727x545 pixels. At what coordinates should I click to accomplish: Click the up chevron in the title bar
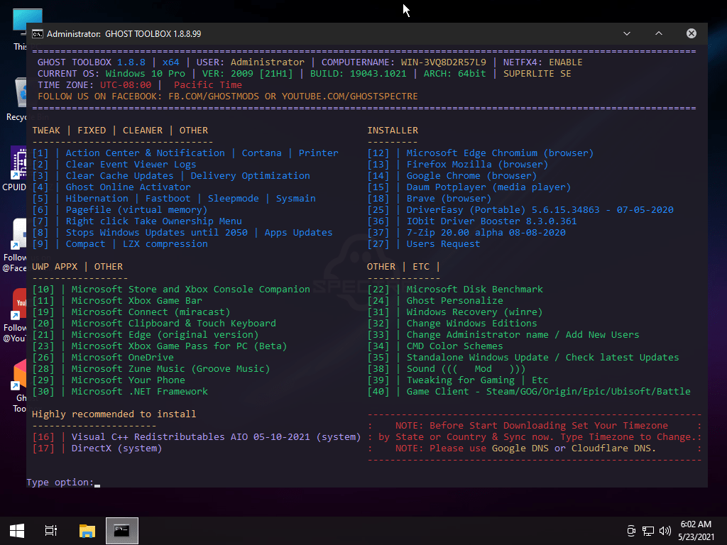click(659, 33)
